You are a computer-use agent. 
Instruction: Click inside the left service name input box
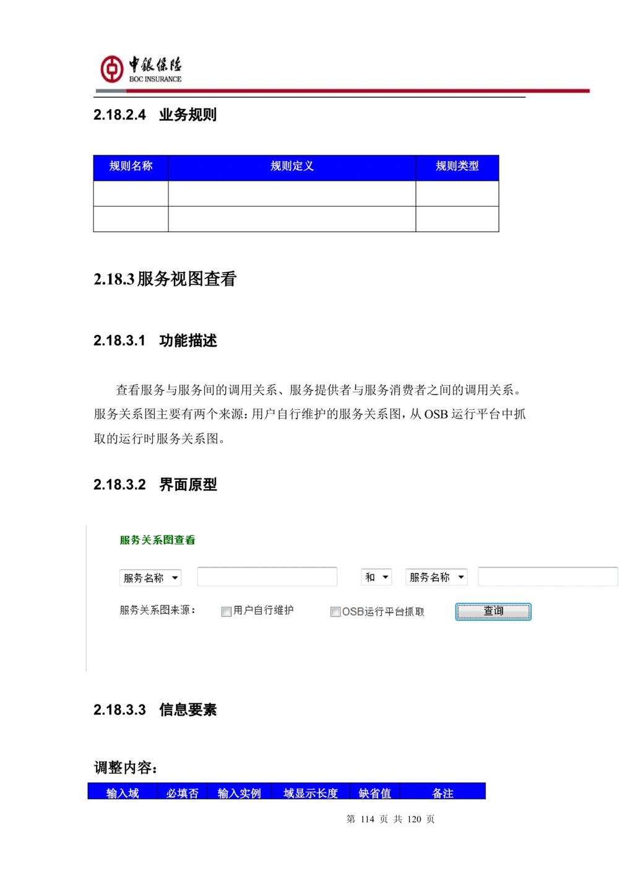[x=267, y=576]
